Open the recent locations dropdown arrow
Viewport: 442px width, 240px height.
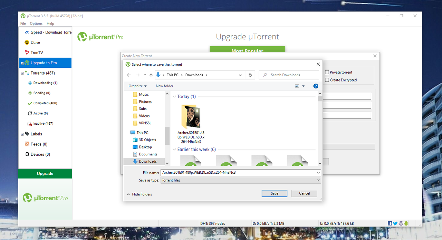click(145, 75)
